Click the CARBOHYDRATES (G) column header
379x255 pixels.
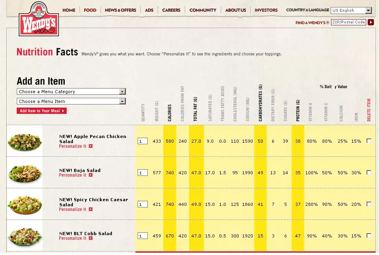coord(260,103)
